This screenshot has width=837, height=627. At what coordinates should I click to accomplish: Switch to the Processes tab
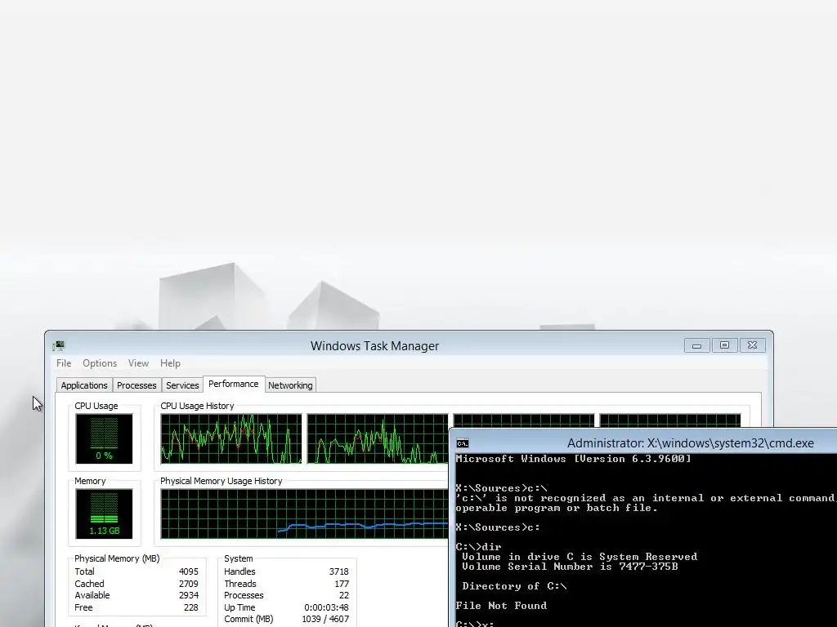click(x=137, y=385)
